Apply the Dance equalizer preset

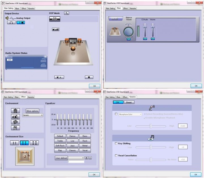pos(73,136)
